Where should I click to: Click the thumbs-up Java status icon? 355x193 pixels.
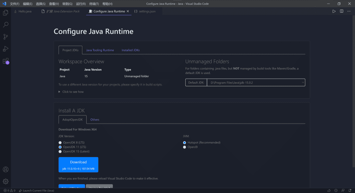[329, 190]
